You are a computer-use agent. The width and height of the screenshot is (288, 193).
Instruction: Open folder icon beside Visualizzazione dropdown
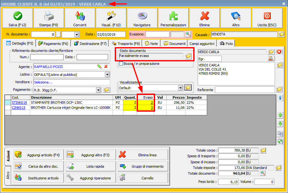tap(188, 88)
